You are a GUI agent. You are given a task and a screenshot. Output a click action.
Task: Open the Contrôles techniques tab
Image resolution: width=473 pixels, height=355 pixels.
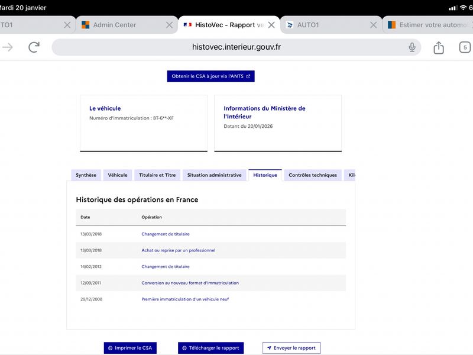click(312, 175)
